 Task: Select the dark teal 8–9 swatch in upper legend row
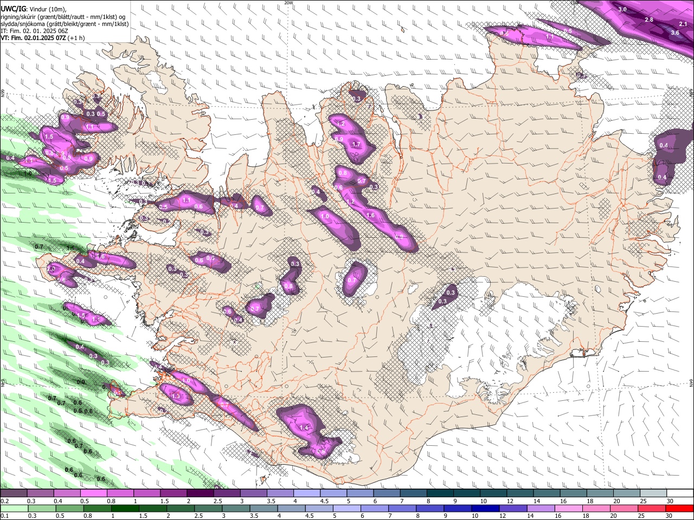(440, 493)
